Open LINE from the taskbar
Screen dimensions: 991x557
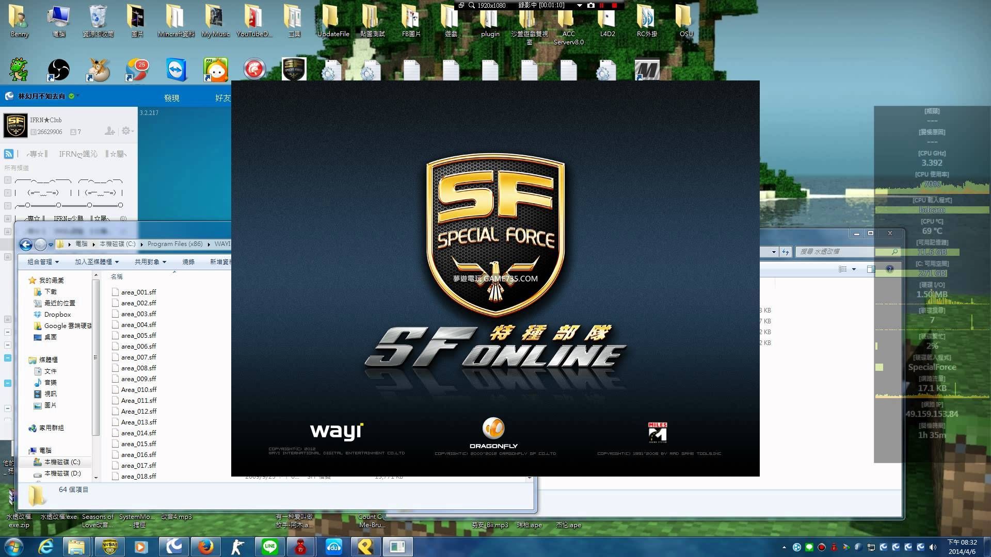coord(270,547)
